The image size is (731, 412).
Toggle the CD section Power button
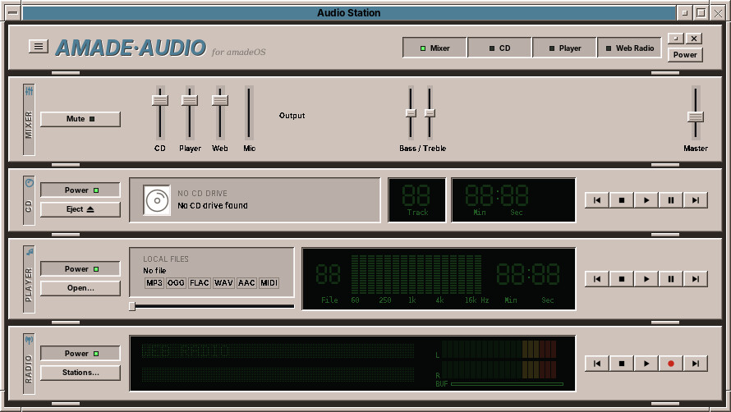[80, 190]
